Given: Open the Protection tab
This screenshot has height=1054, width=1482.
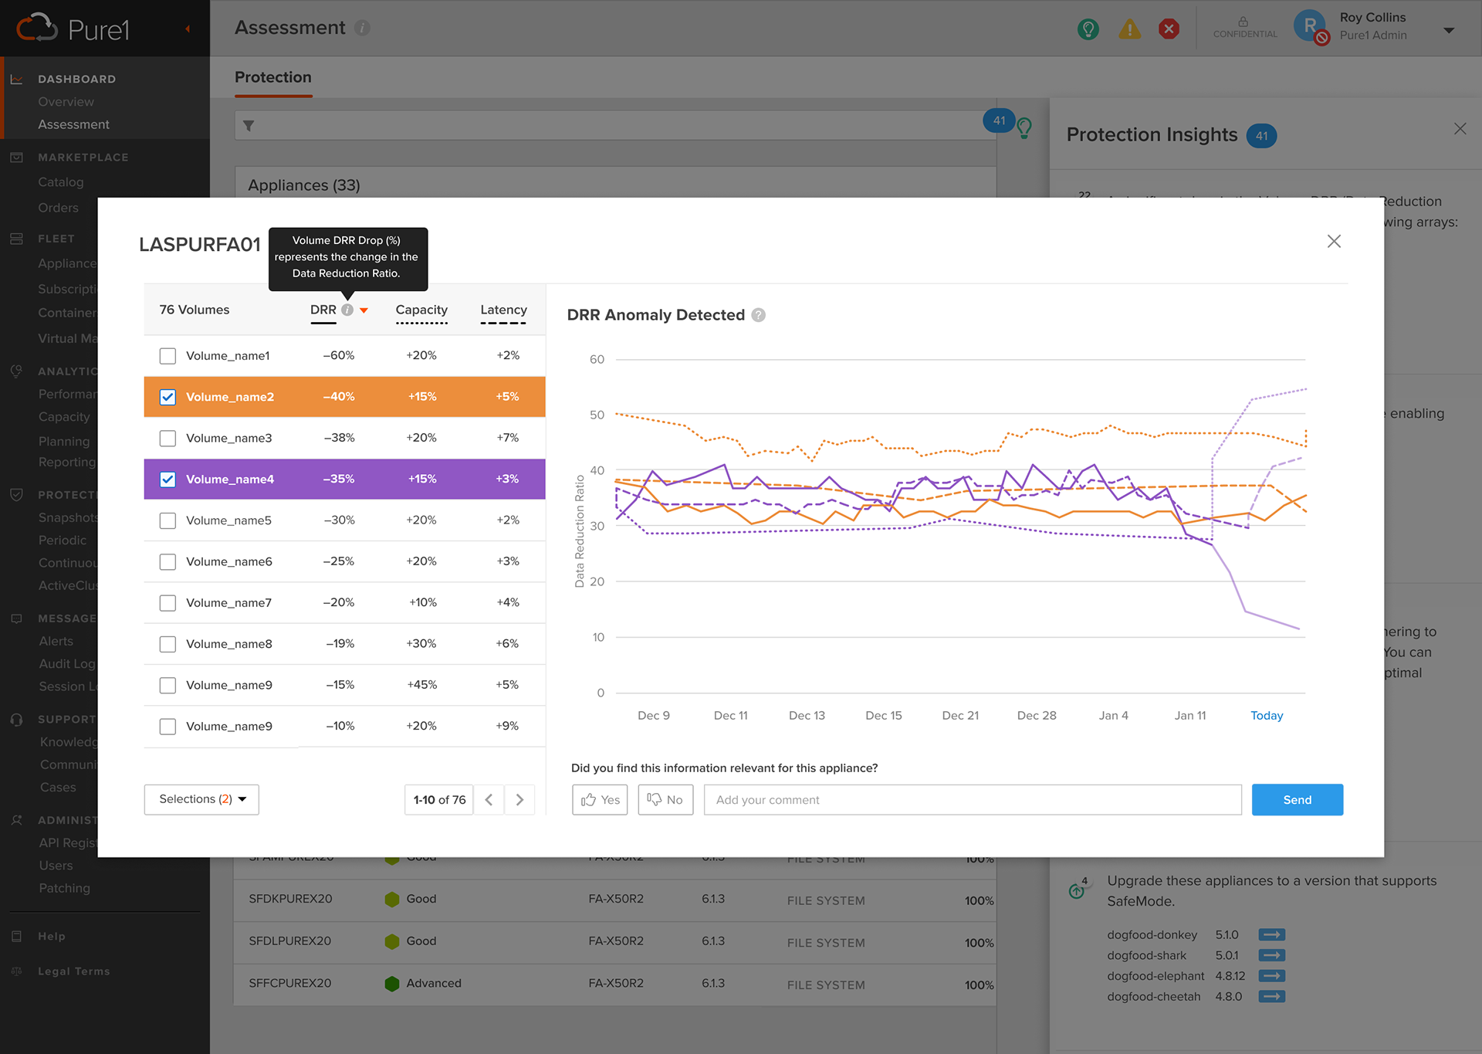Looking at the screenshot, I should pos(273,77).
